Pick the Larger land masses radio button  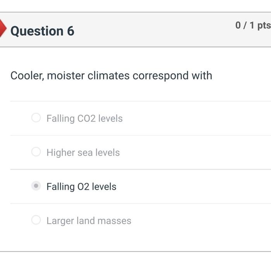(36, 220)
